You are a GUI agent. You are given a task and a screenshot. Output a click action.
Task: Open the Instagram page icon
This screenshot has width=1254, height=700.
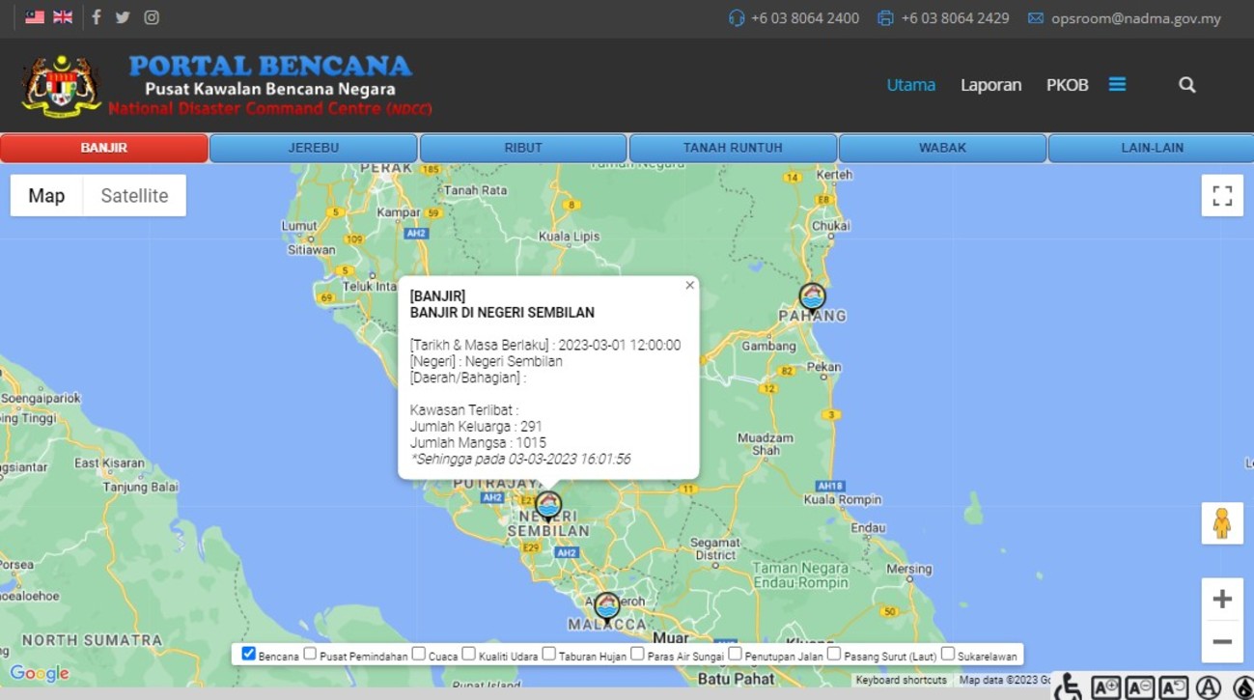click(152, 17)
